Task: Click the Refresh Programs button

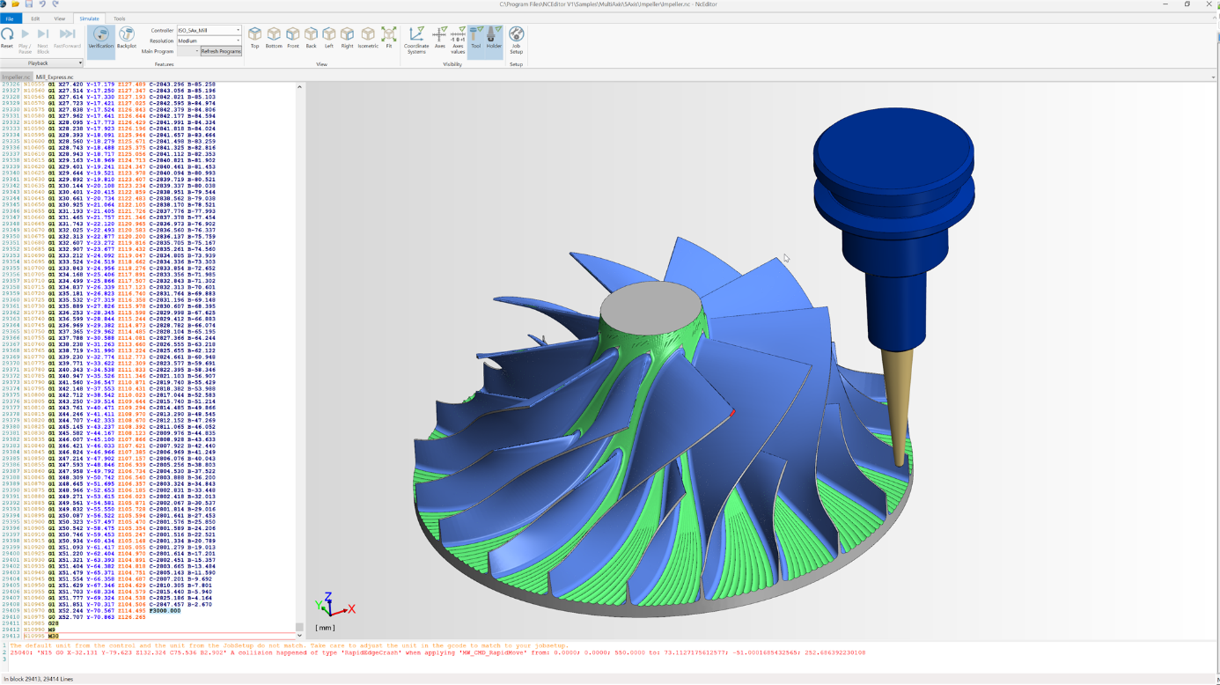Action: [x=221, y=51]
